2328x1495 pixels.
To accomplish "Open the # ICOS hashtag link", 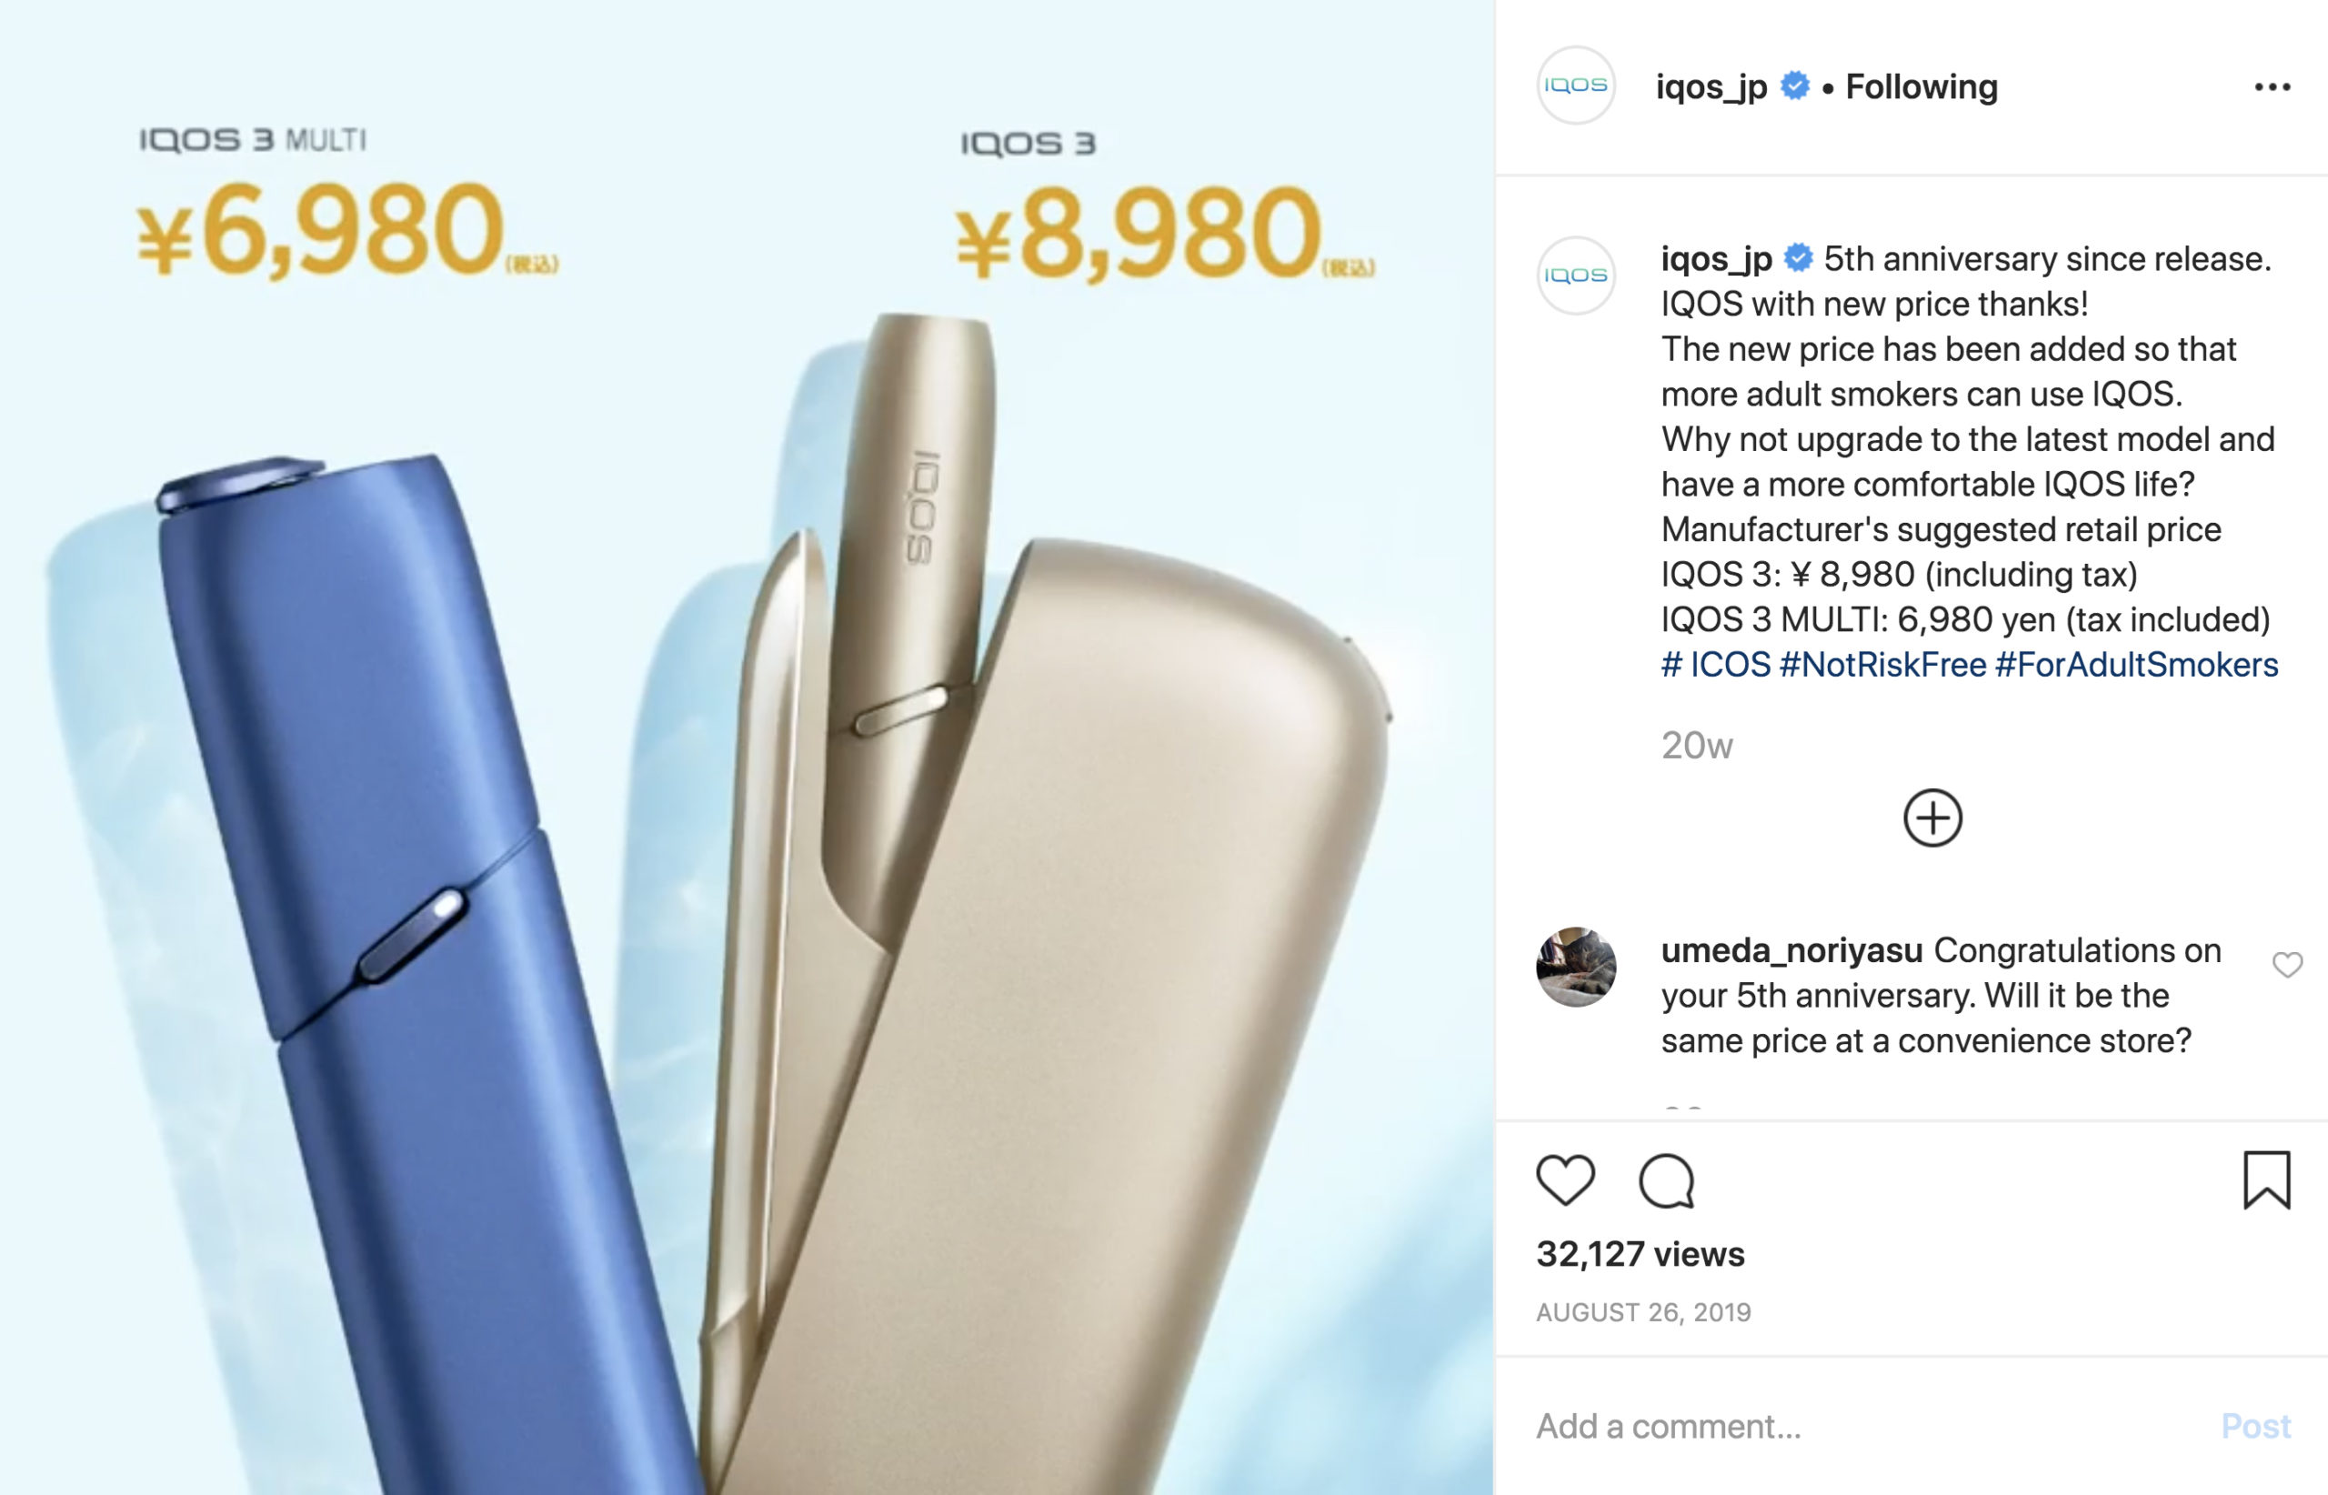I will click(x=1715, y=665).
